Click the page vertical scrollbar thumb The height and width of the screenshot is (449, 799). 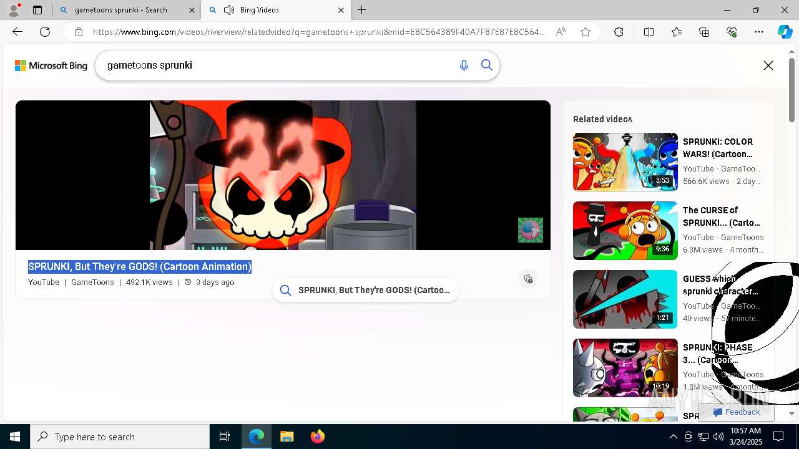pos(792,90)
